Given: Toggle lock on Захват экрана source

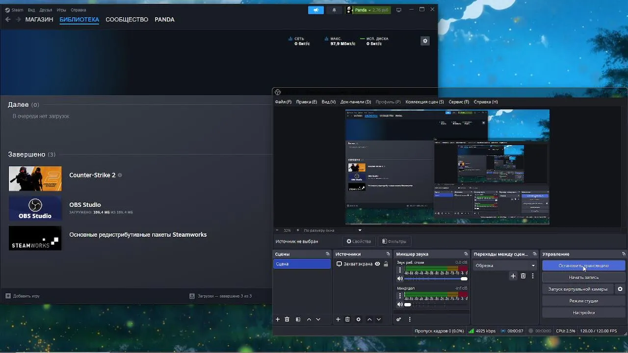Looking at the screenshot, I should (386, 264).
